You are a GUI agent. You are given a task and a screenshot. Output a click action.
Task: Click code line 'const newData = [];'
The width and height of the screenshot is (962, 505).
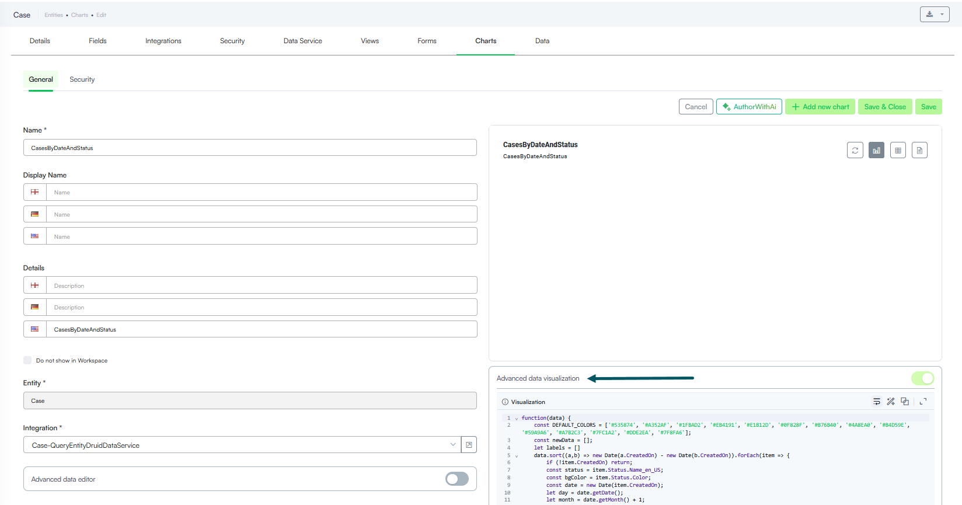click(563, 440)
